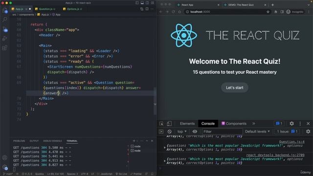Open the new terminal launch profile dropdown
Image resolution: width=313 pixels, height=176 pixels.
click(137, 141)
